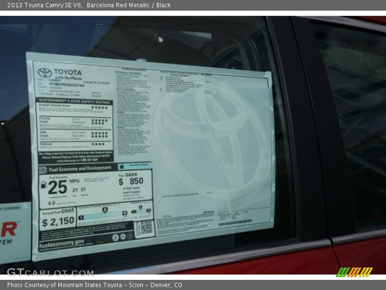Click the "Gasoline Vehicle" label
The image size is (386, 290).
pyautogui.click(x=139, y=165)
